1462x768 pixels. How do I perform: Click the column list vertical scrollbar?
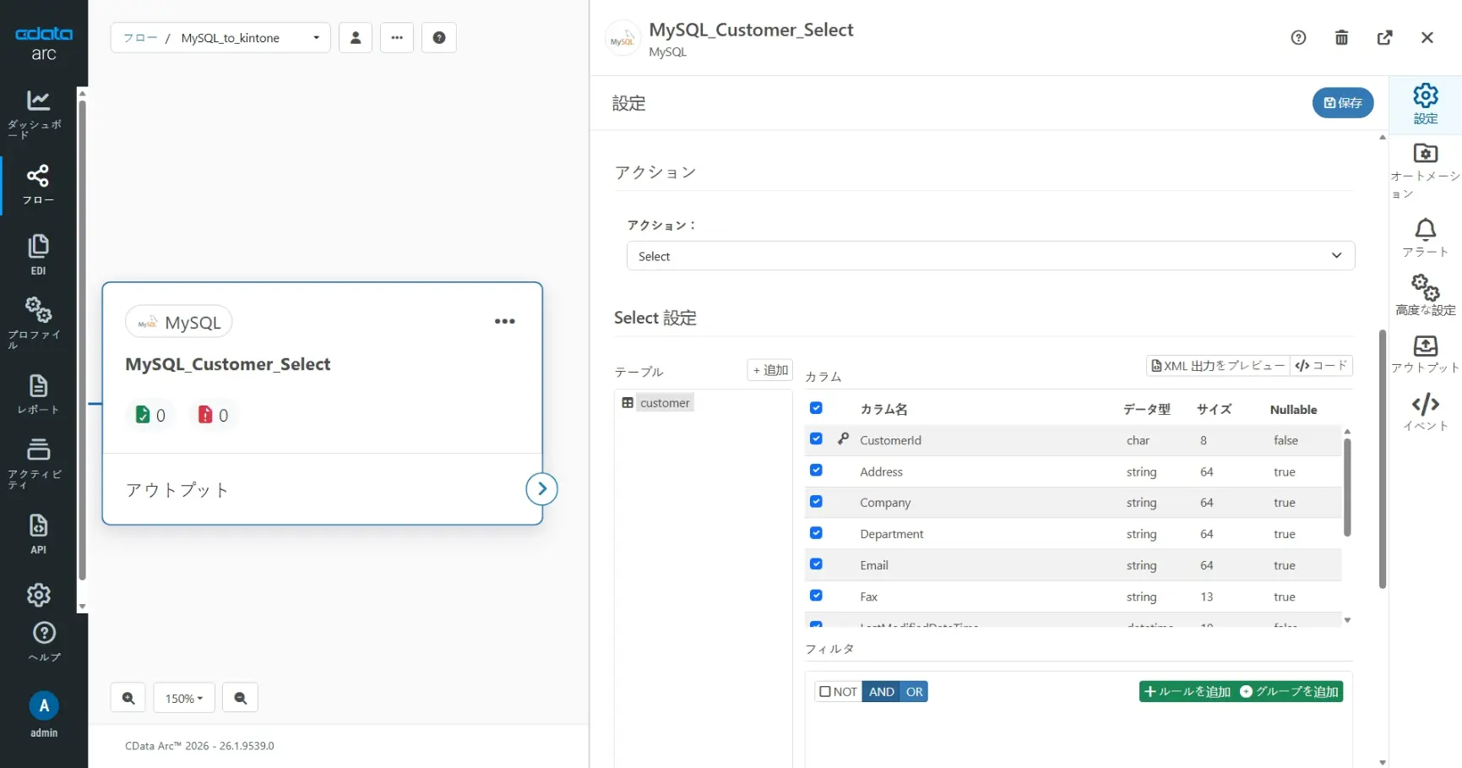(x=1347, y=487)
